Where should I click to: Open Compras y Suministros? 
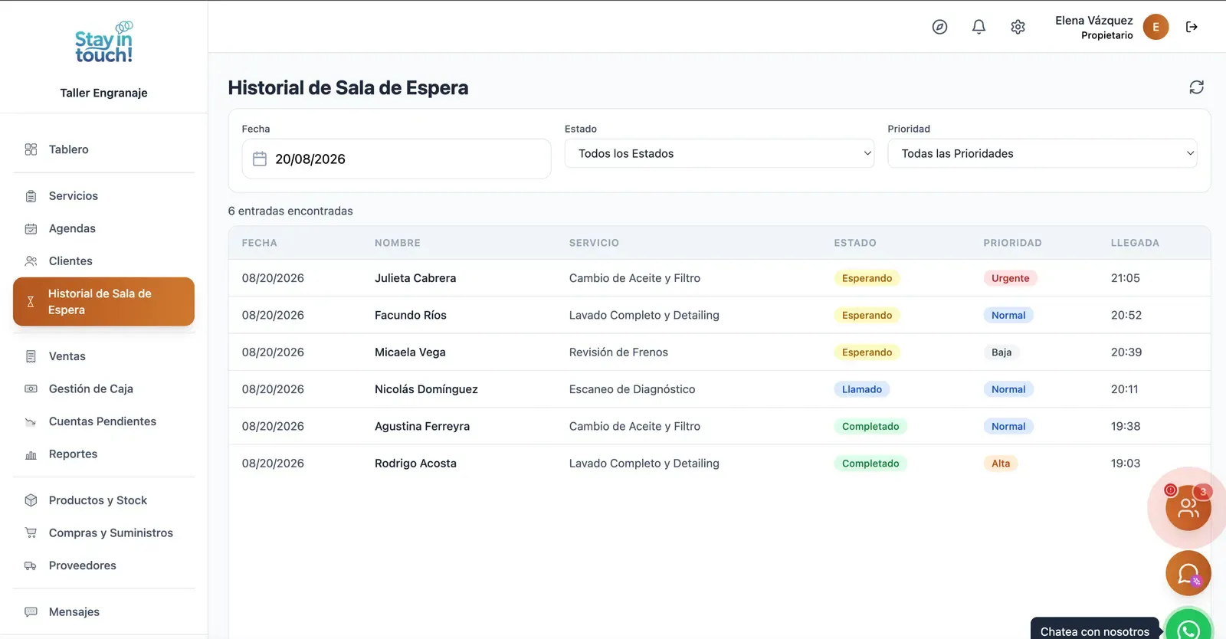tap(103, 533)
